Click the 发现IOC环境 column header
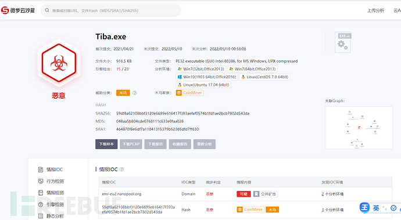 [332, 182]
